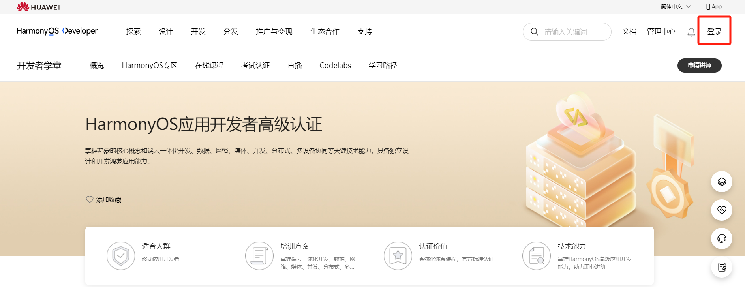The height and width of the screenshot is (287, 745).
Task: Click the shield icon for 适合人群
Action: point(121,256)
